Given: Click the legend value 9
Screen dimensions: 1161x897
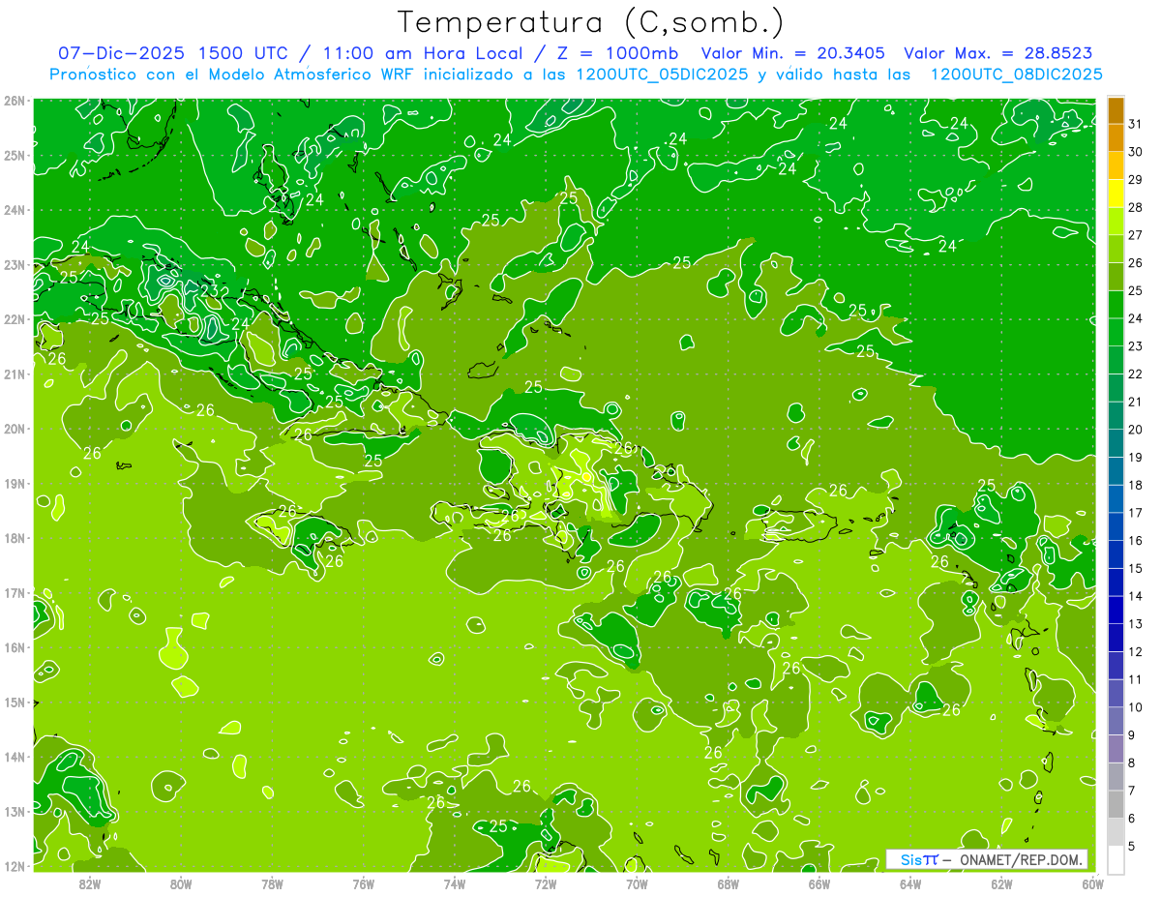Looking at the screenshot, I should click(1133, 734).
